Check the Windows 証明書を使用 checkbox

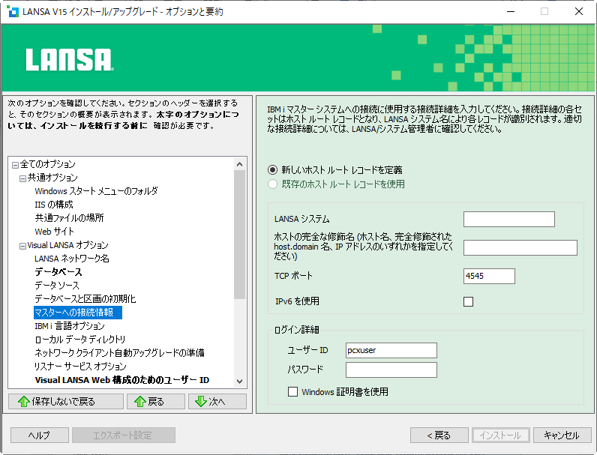[292, 391]
